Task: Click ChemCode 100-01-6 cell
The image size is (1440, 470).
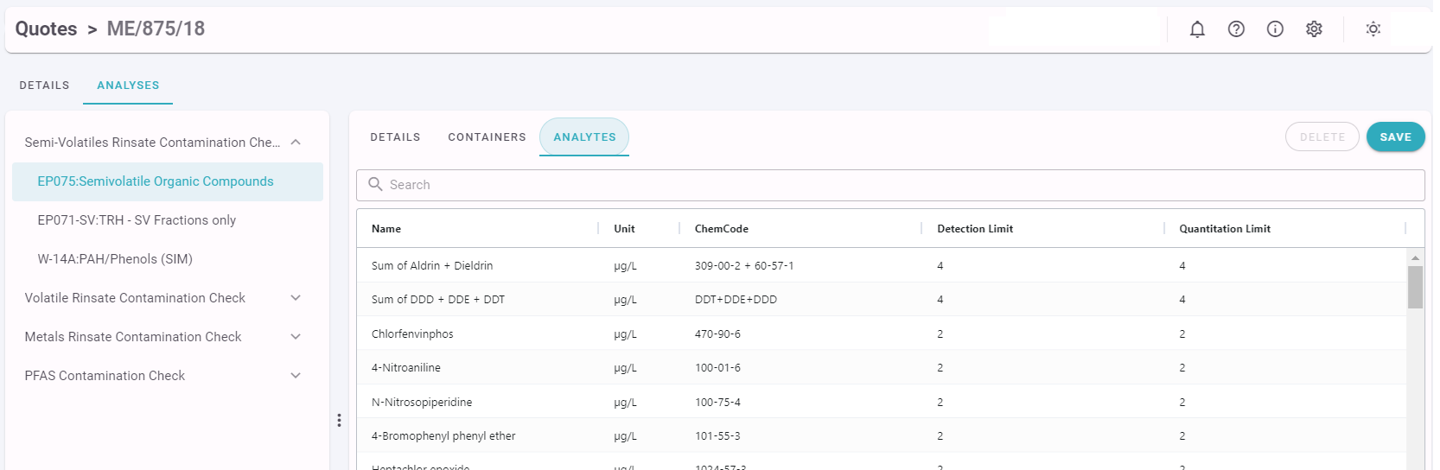Action: tap(717, 368)
